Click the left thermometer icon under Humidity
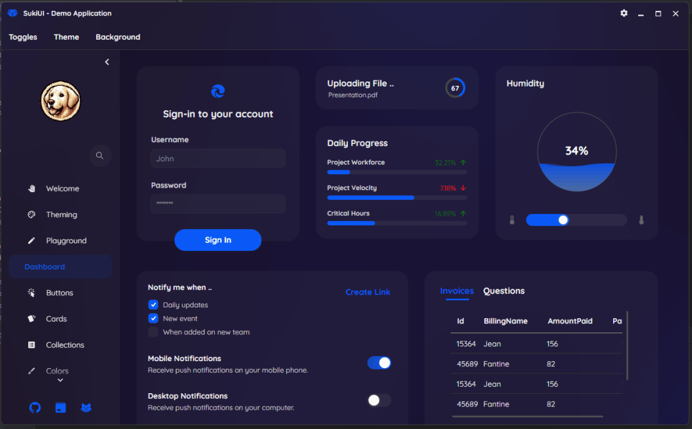The width and height of the screenshot is (692, 429). point(512,220)
